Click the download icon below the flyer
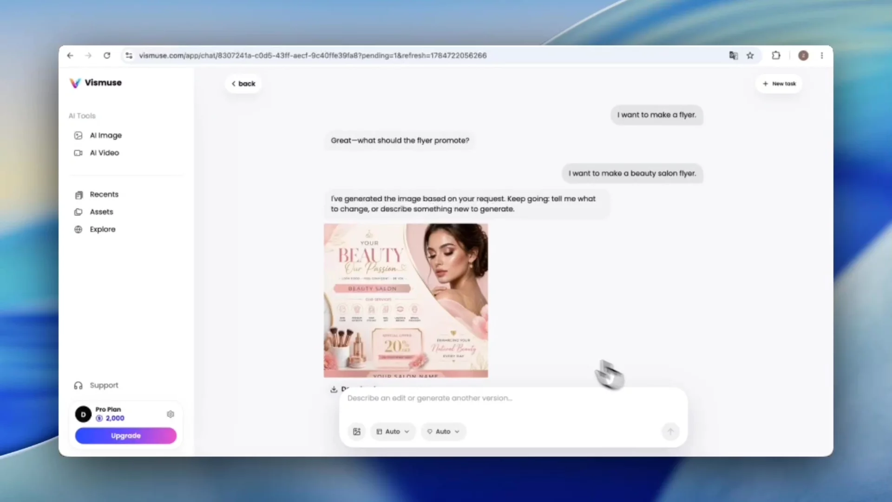The height and width of the screenshot is (502, 892). click(x=334, y=390)
